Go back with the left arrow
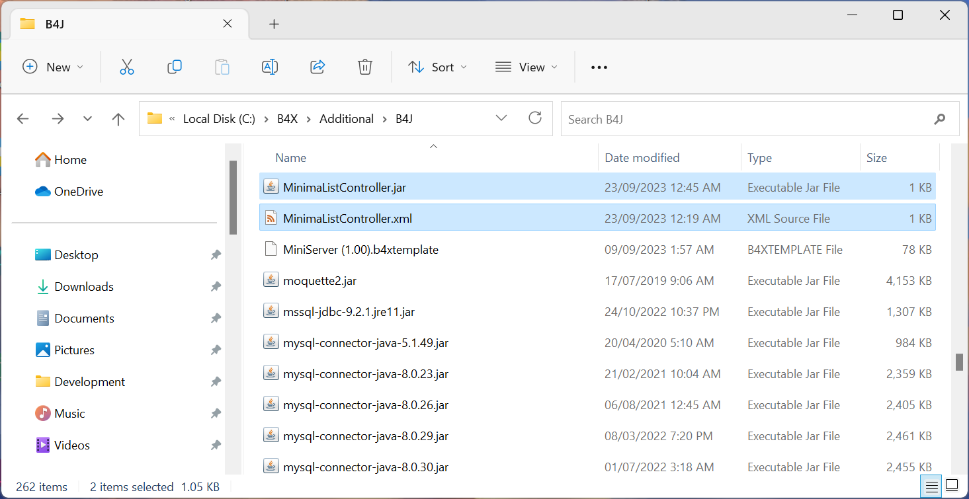 pyautogui.click(x=23, y=119)
